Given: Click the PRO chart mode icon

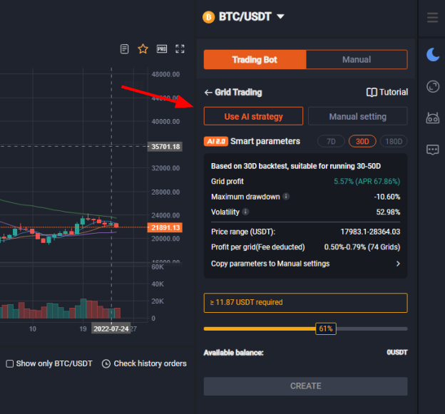Looking at the screenshot, I should pos(162,49).
